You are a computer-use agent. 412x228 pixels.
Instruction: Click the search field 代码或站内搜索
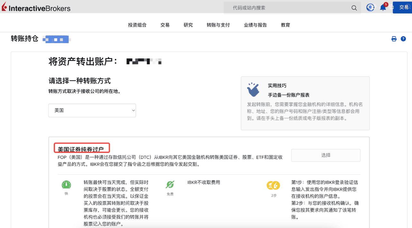pos(292,8)
